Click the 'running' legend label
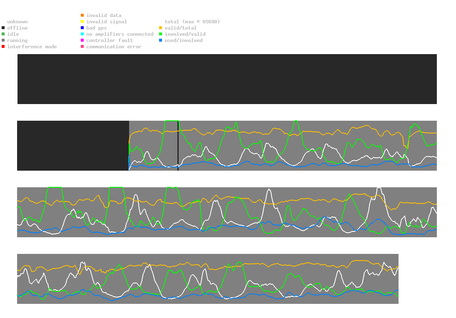 tap(17, 40)
